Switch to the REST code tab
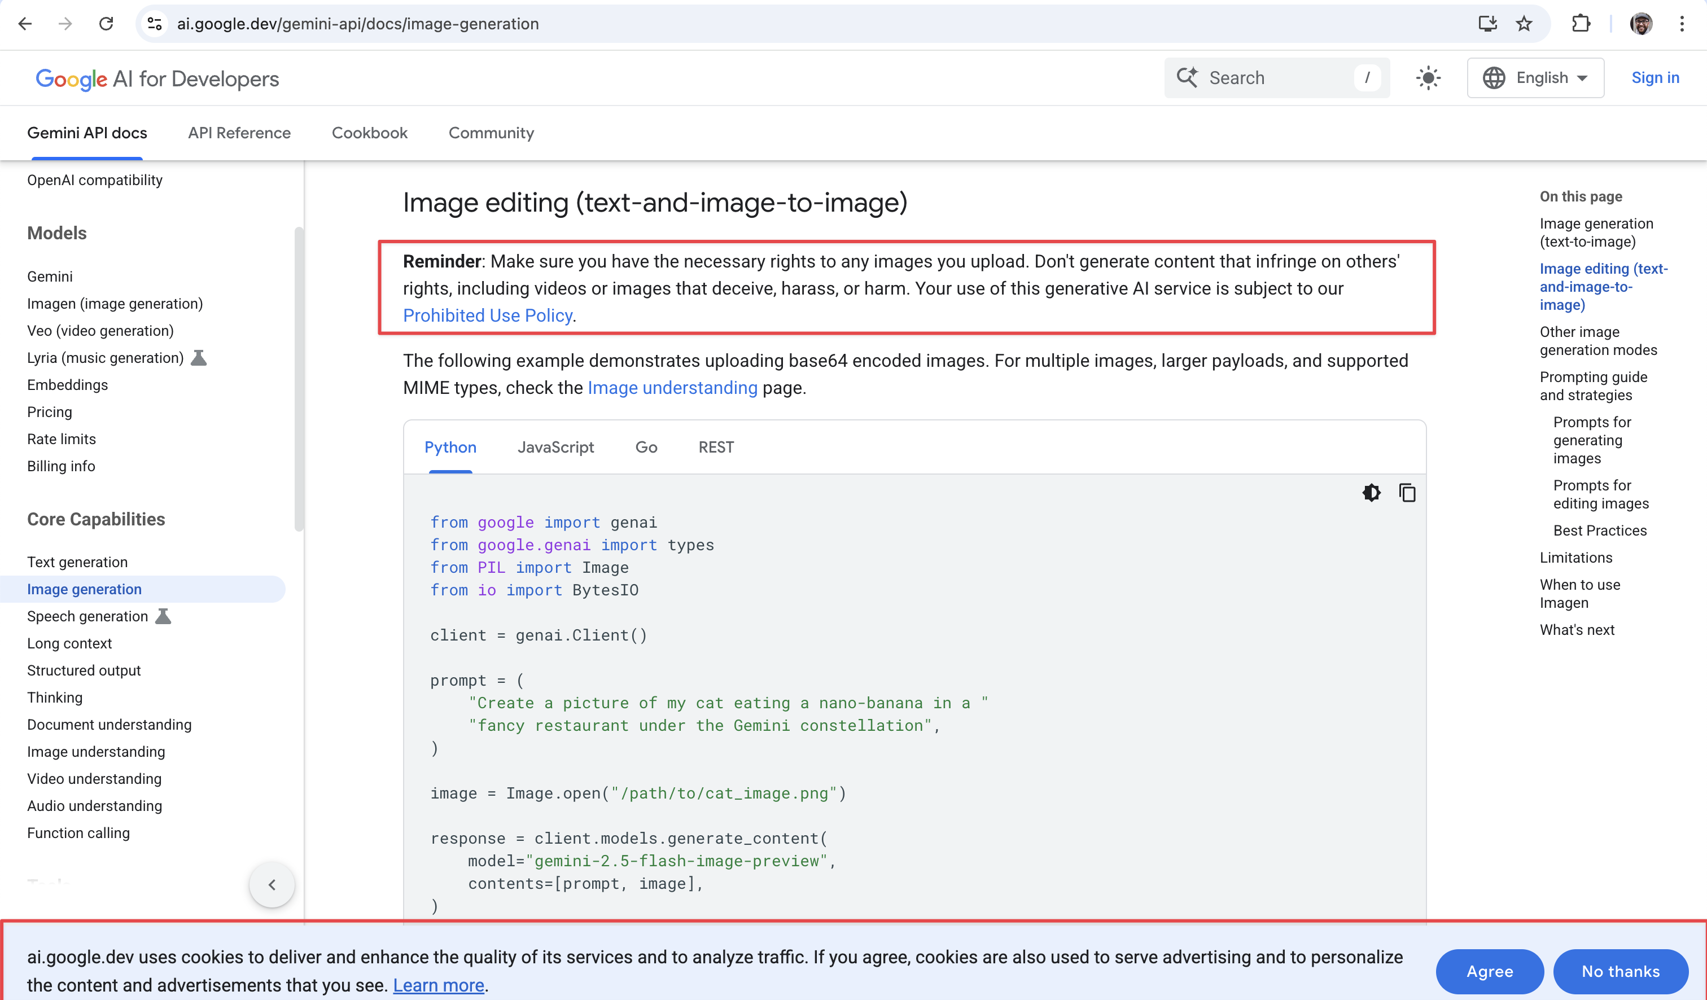Screen dimensions: 1707x1000 (x=716, y=447)
